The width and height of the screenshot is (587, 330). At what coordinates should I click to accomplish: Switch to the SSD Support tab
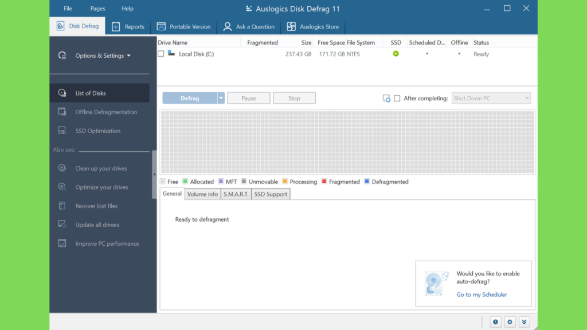(271, 194)
